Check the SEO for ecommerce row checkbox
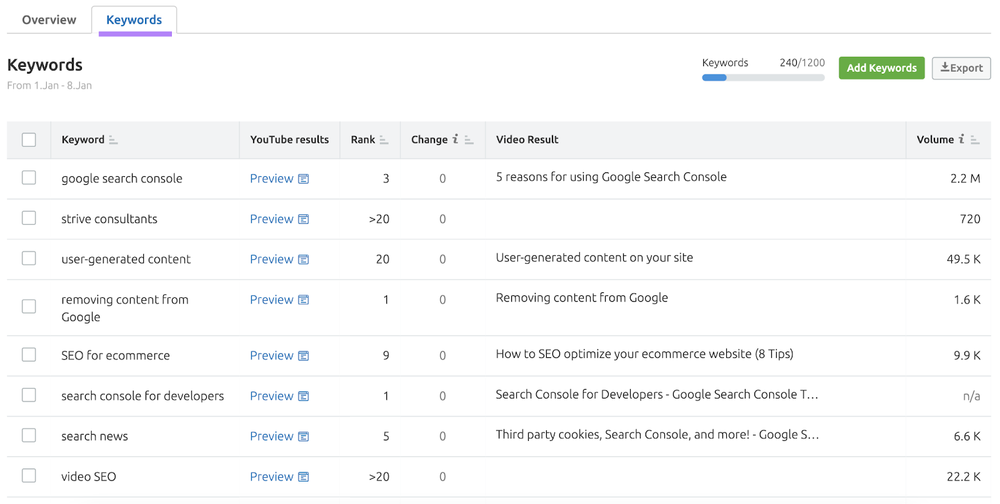 tap(29, 355)
